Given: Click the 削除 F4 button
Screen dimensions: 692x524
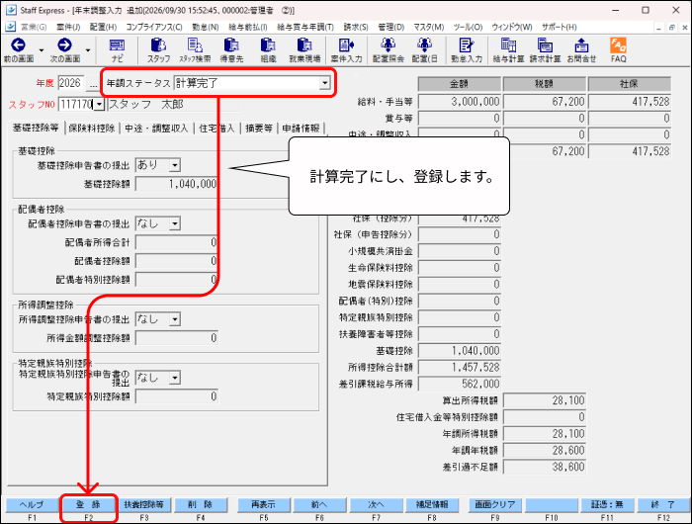Looking at the screenshot, I should [x=201, y=504].
